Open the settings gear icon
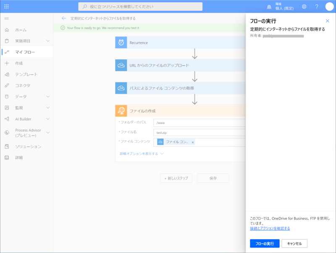This screenshot has height=253, width=336. coord(304,7)
